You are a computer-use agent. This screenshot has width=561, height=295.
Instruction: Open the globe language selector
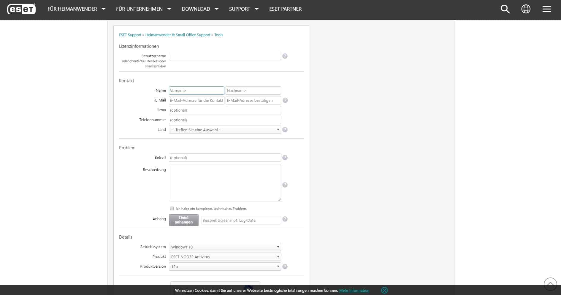[526, 9]
